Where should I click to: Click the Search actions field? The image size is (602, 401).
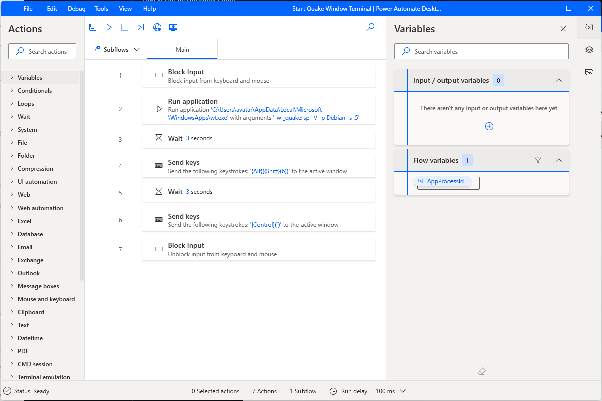click(x=42, y=51)
